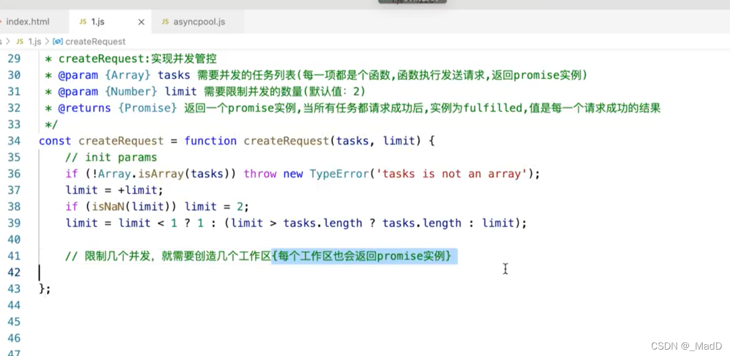
Task: Click 'throw' keyword on line 36
Action: point(260,174)
